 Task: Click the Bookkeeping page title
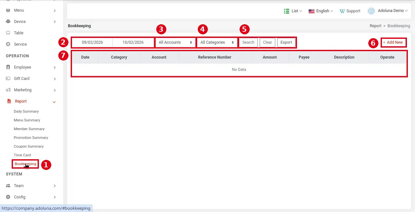tap(79, 26)
